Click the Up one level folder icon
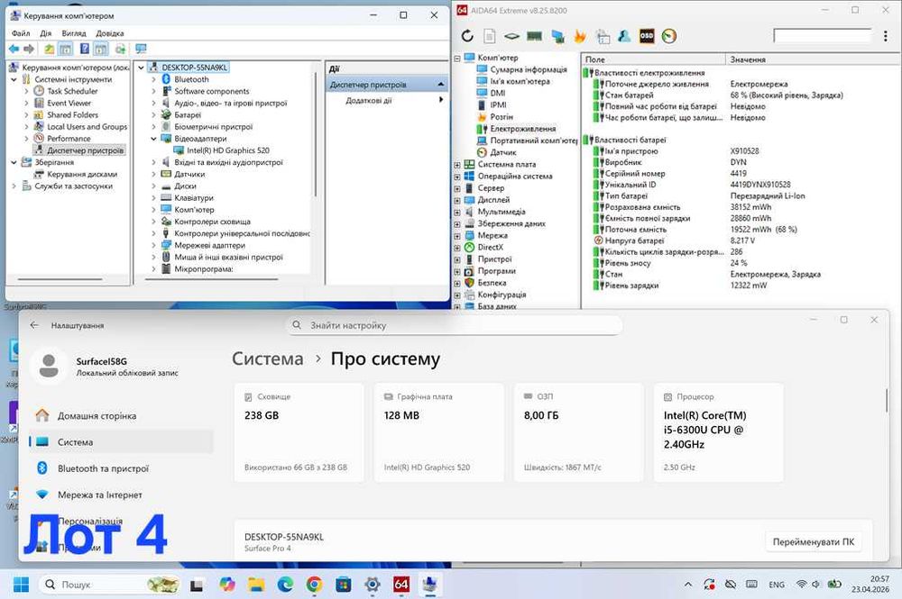Screen dimensions: 902x599 [50, 49]
